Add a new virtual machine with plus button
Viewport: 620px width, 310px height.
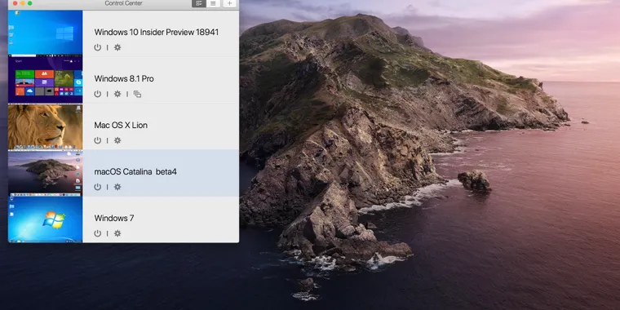pos(230,3)
